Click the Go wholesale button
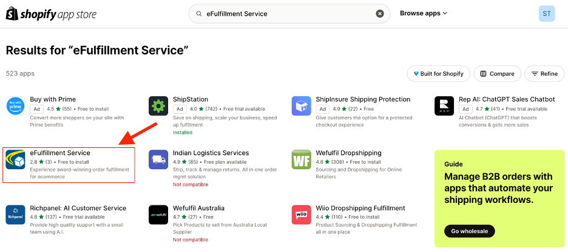The width and height of the screenshot is (568, 252). (x=470, y=231)
